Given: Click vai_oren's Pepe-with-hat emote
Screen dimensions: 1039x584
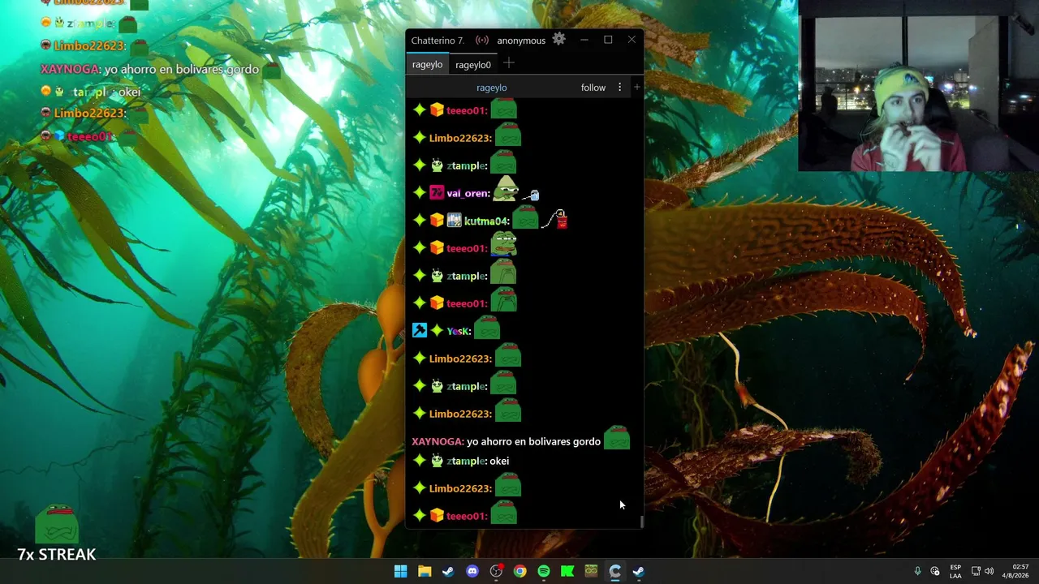Looking at the screenshot, I should click(506, 188).
